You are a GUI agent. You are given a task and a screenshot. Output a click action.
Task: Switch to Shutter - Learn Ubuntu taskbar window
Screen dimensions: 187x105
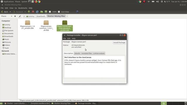click(x=15, y=103)
